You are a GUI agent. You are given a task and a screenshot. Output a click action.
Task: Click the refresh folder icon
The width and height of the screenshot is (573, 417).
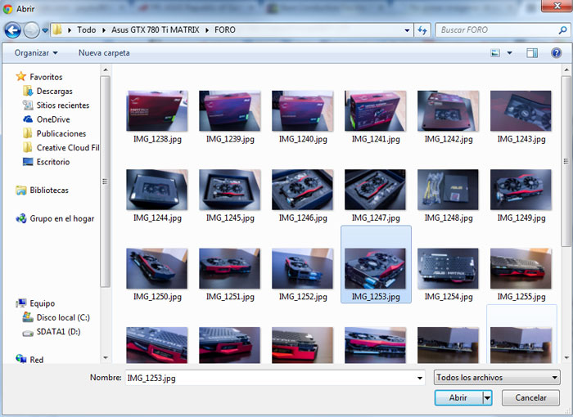(422, 30)
